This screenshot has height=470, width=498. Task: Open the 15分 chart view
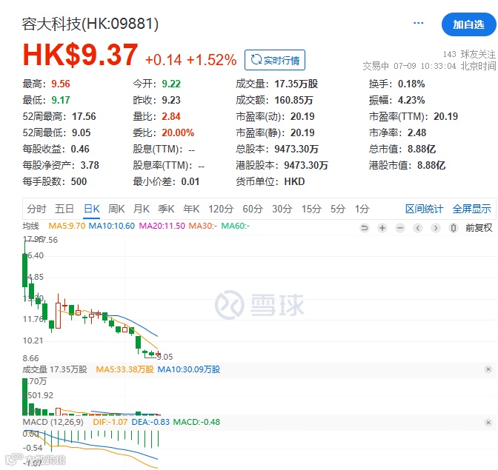tap(311, 209)
